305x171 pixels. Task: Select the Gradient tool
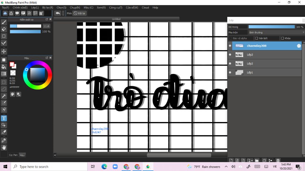pyautogui.click(x=4, y=74)
